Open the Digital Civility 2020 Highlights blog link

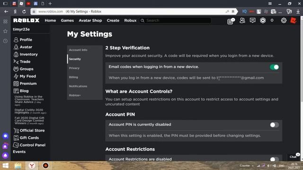coord(30,111)
